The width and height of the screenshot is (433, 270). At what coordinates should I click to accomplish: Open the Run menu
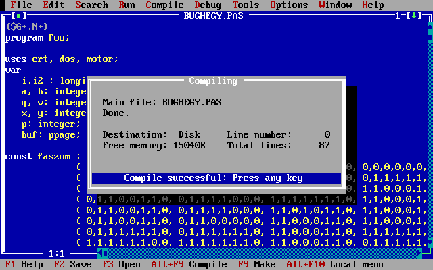(x=127, y=5)
